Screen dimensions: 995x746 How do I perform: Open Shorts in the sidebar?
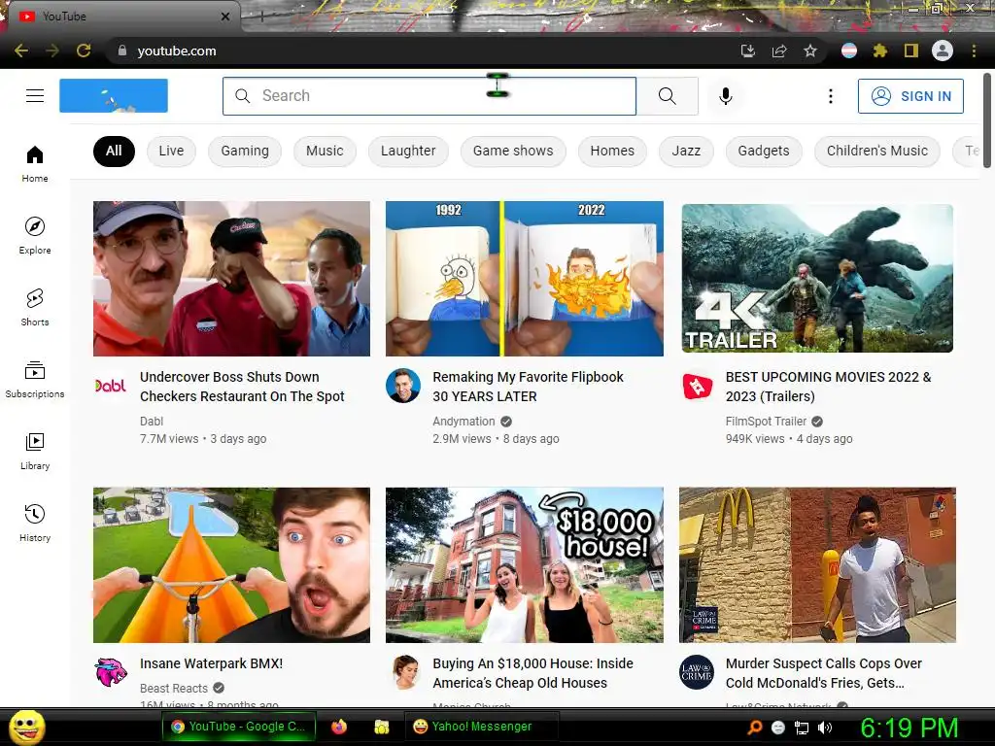point(35,307)
